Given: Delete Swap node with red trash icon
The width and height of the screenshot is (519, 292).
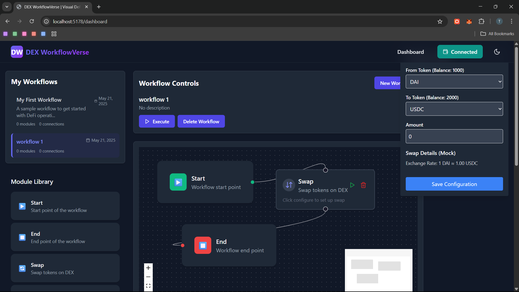Looking at the screenshot, I should pyautogui.click(x=363, y=185).
